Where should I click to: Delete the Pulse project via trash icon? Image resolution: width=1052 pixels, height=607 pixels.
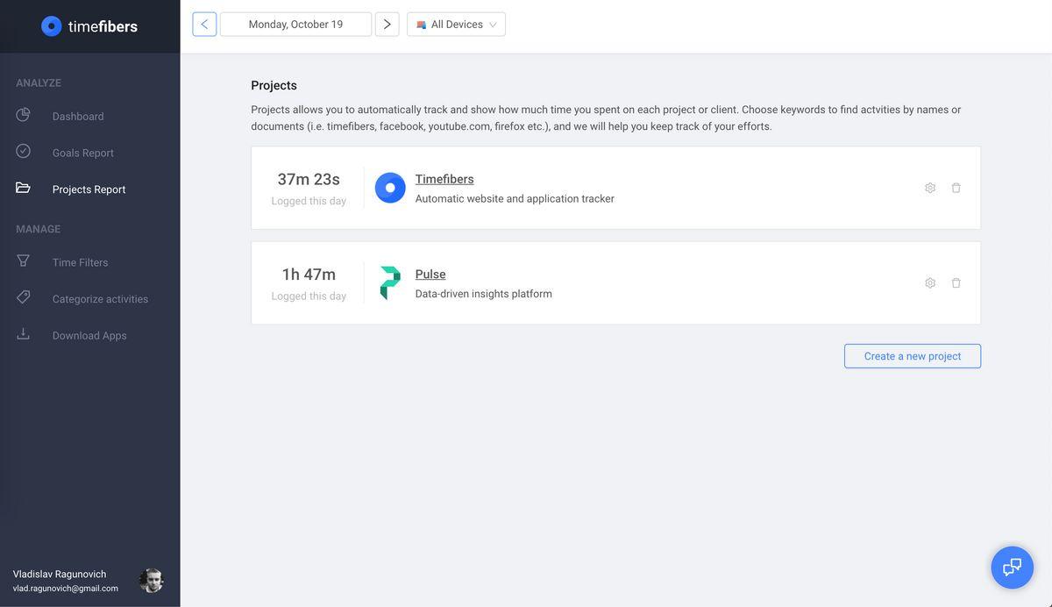point(956,282)
